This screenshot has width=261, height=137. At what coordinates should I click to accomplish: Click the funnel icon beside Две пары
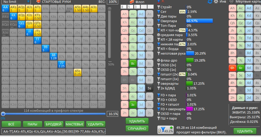[x=159, y=16]
